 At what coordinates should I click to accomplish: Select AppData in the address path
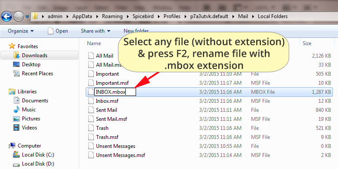tap(82, 16)
